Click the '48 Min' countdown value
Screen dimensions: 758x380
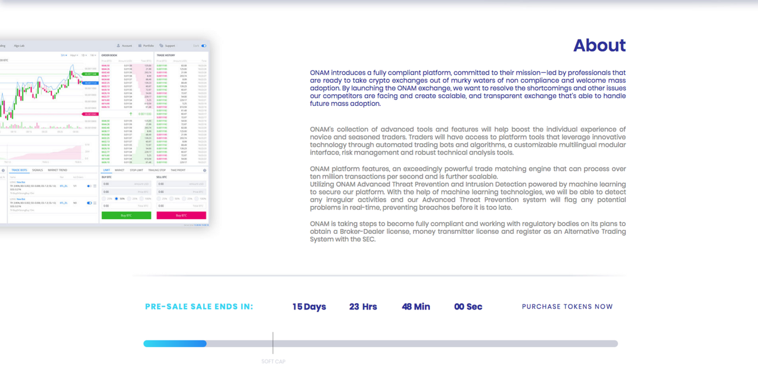pyautogui.click(x=416, y=307)
